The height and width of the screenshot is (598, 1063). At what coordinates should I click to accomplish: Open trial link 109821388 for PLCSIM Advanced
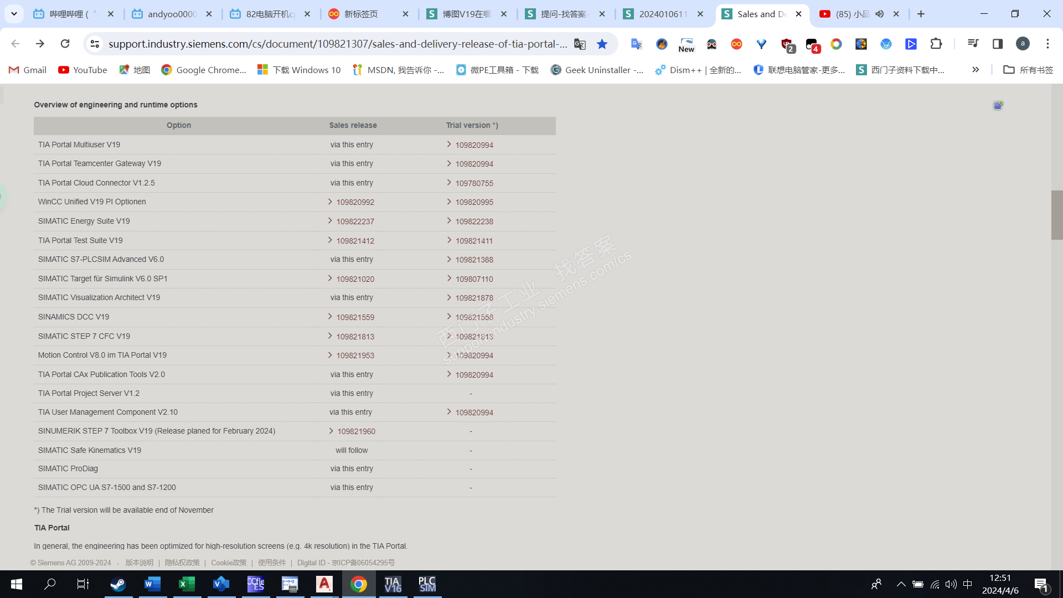(474, 260)
